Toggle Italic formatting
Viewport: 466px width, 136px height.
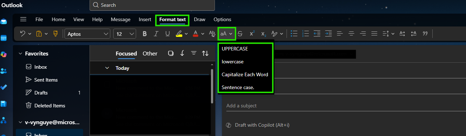point(156,34)
